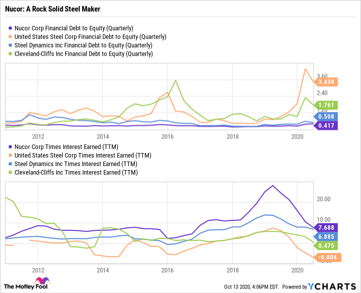Screen dimensions: 361x293
Task: Click the purple Nucor Debt to Equity legend dot
Action: (11, 28)
